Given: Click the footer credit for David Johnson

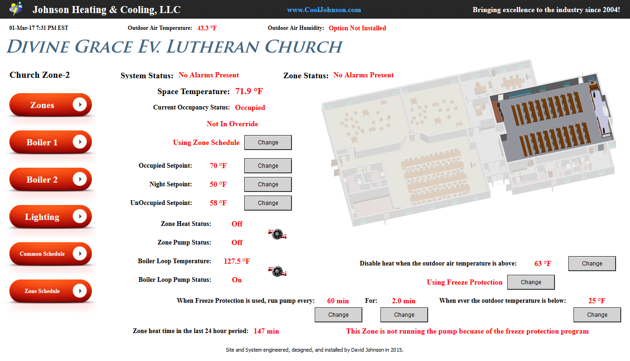Looking at the screenshot, I should 314,350.
